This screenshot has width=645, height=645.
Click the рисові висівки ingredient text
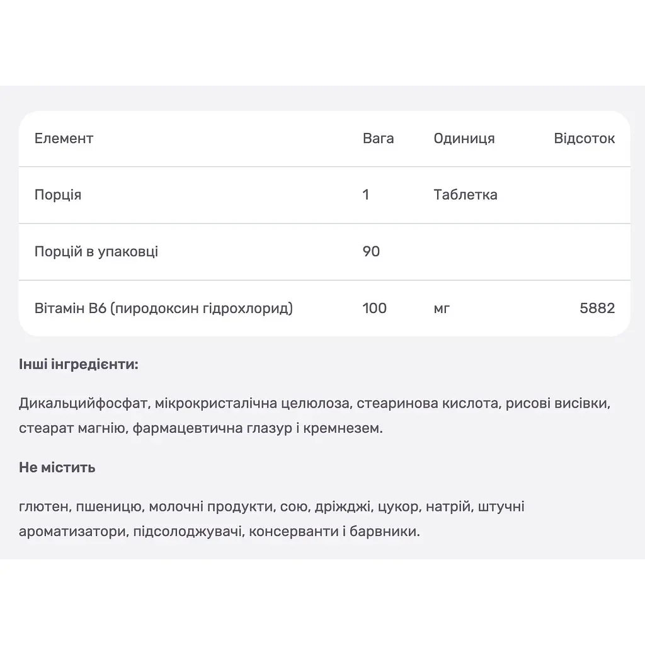click(x=558, y=404)
